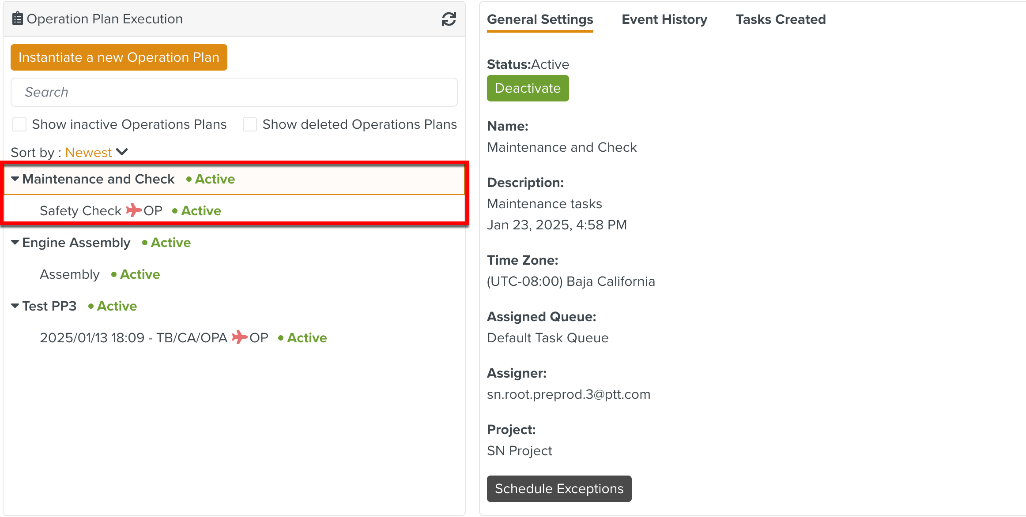Click the refresh icon in panel header
Image resolution: width=1026 pixels, height=517 pixels.
449,19
